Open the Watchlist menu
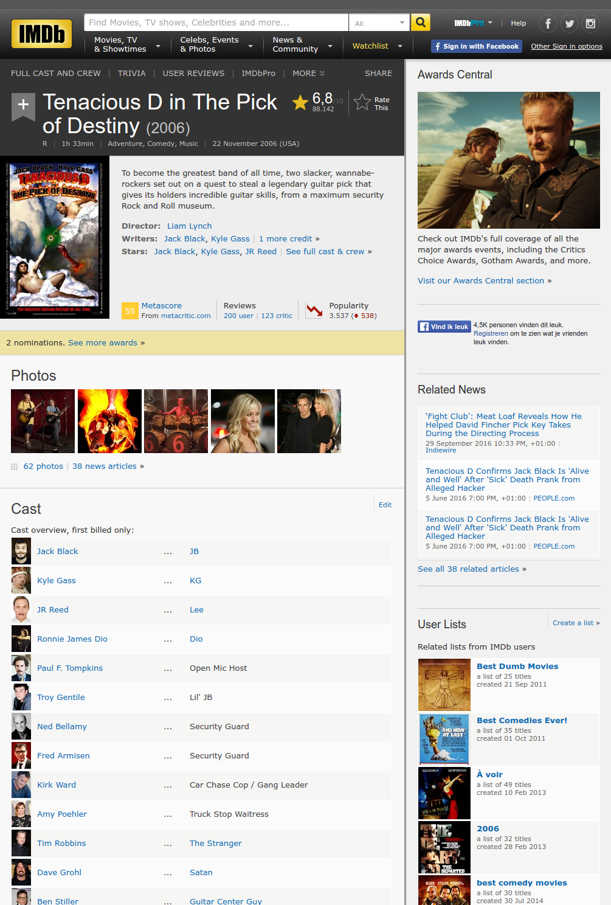This screenshot has height=905, width=611. point(377,46)
